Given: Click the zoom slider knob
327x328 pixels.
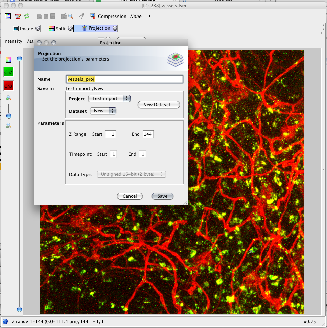Looking at the screenshot, I should tap(9, 116).
